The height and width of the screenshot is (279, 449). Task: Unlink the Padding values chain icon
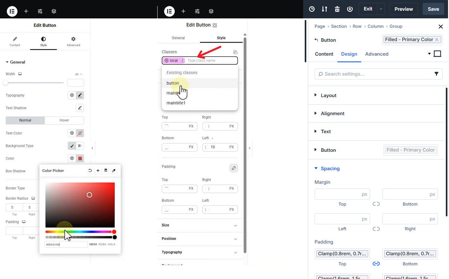376,263
